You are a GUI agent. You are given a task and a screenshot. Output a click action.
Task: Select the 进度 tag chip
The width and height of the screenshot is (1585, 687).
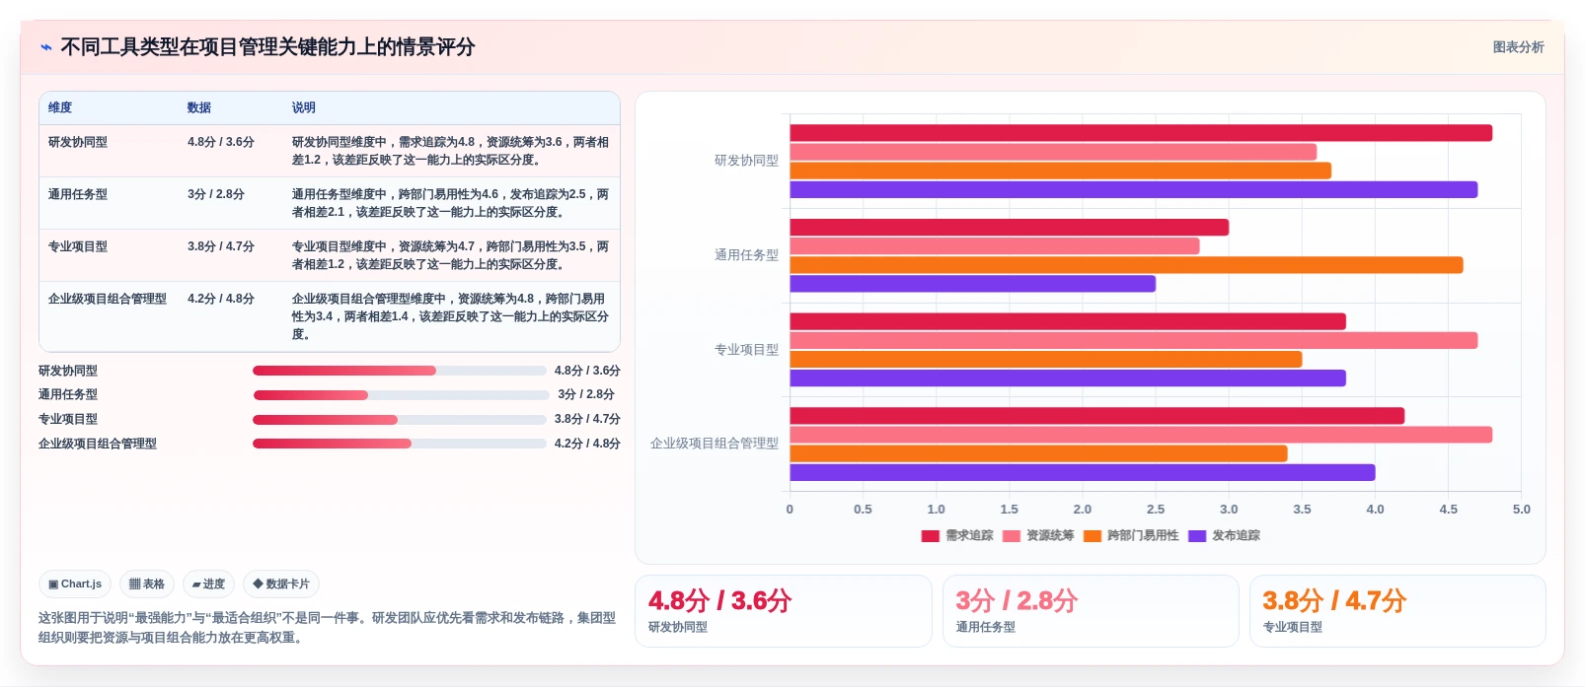(x=208, y=584)
